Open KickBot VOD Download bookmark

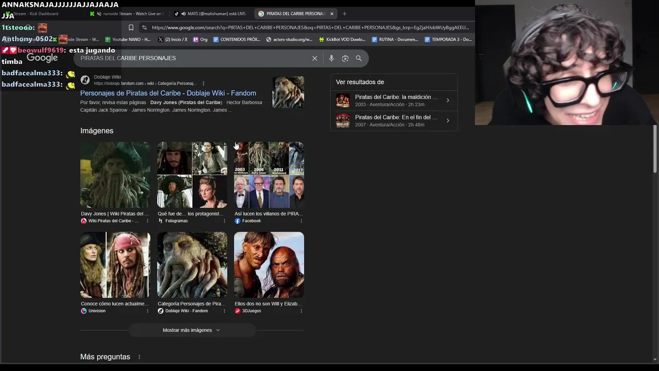(342, 39)
